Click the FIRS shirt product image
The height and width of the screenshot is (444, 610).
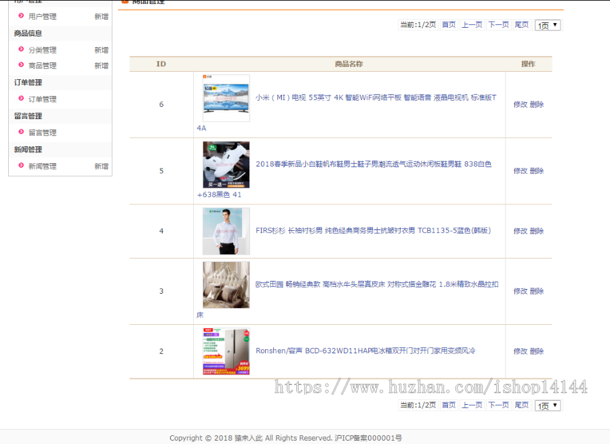226,231
